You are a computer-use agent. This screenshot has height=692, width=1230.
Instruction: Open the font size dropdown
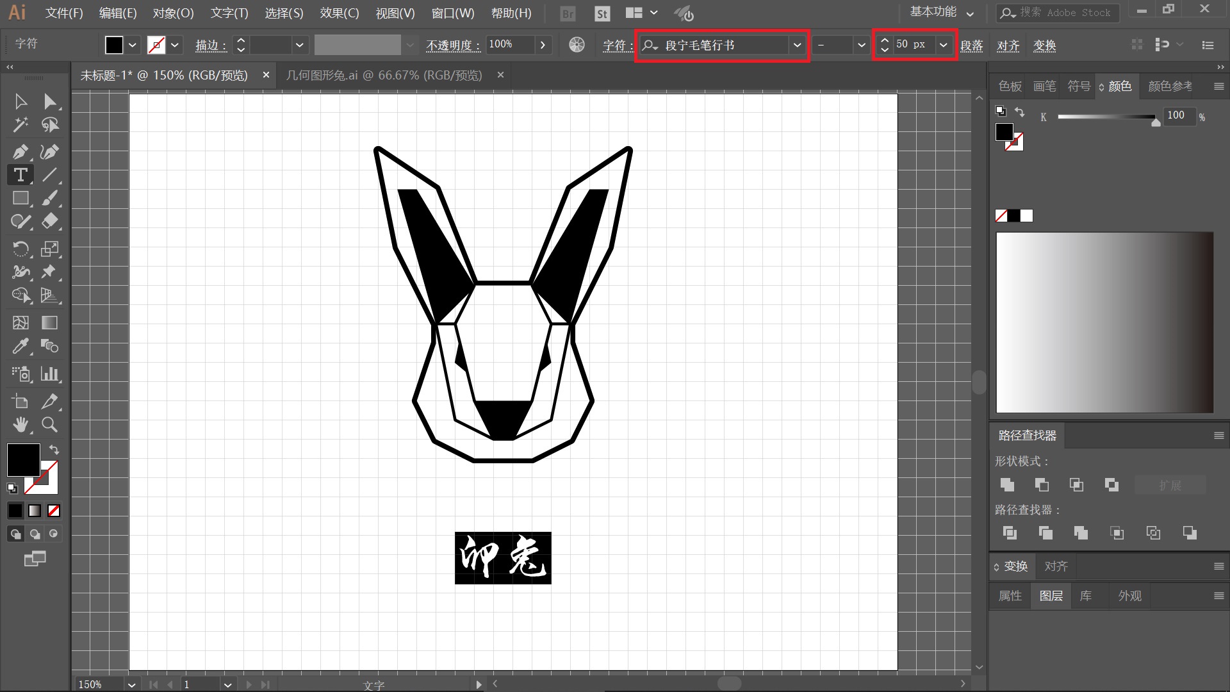tap(943, 45)
